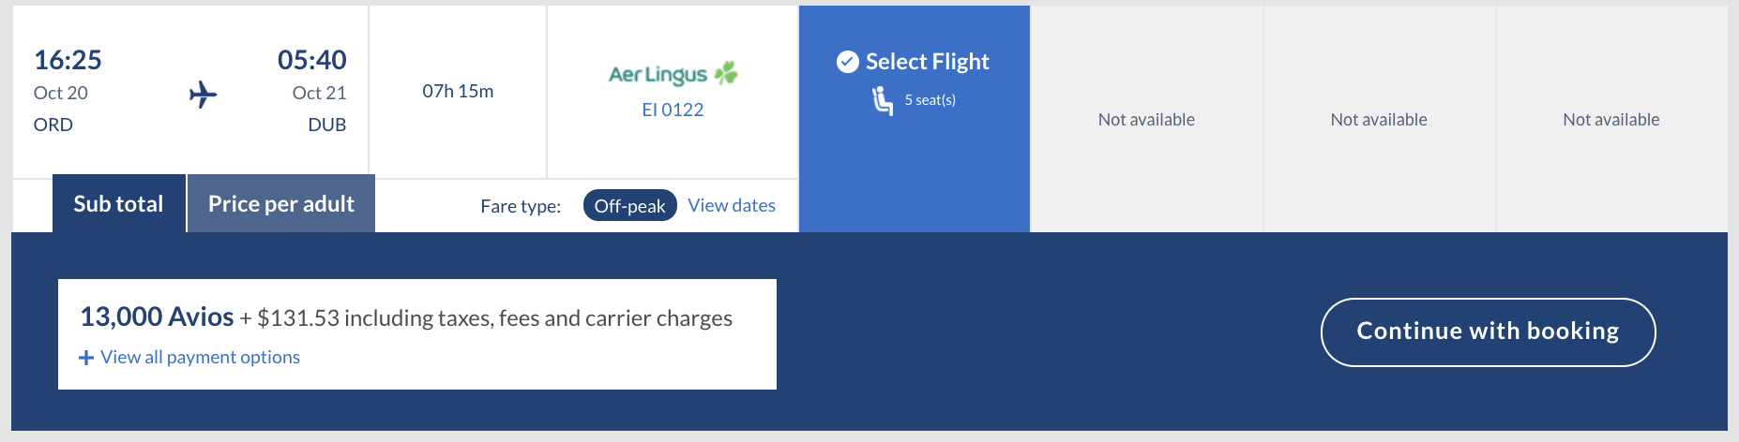Viewport: 1739px width, 442px height.
Task: Expand View all payment options
Action: pyautogui.click(x=200, y=357)
